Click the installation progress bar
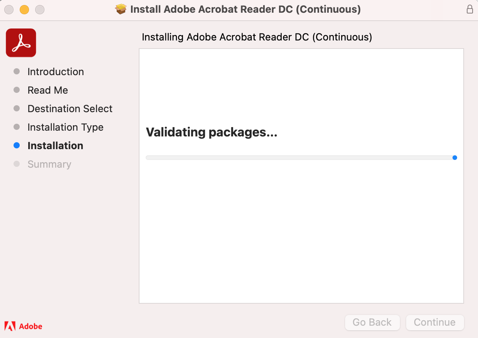The width and height of the screenshot is (478, 338). pyautogui.click(x=301, y=158)
